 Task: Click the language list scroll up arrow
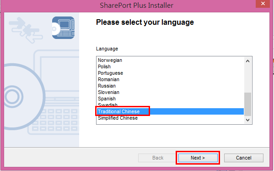[x=247, y=61]
